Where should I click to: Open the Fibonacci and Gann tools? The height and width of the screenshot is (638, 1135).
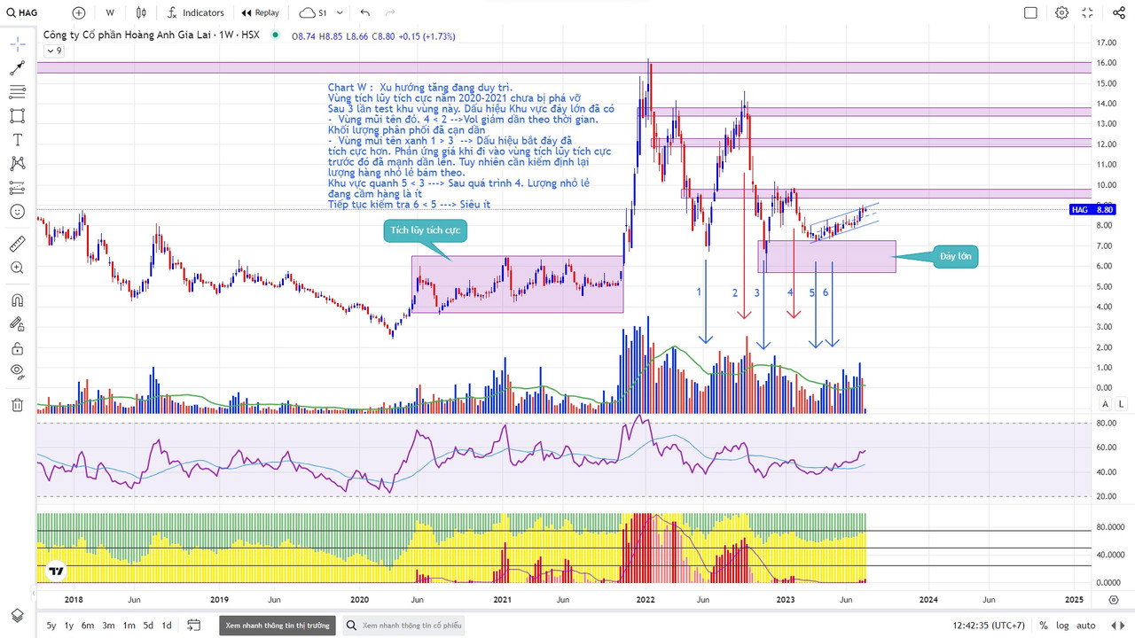18,92
